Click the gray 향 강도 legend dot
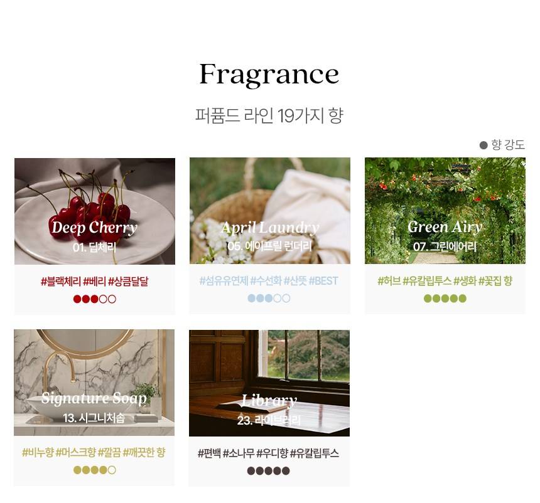Screen dimensions: 540x503 pos(483,145)
